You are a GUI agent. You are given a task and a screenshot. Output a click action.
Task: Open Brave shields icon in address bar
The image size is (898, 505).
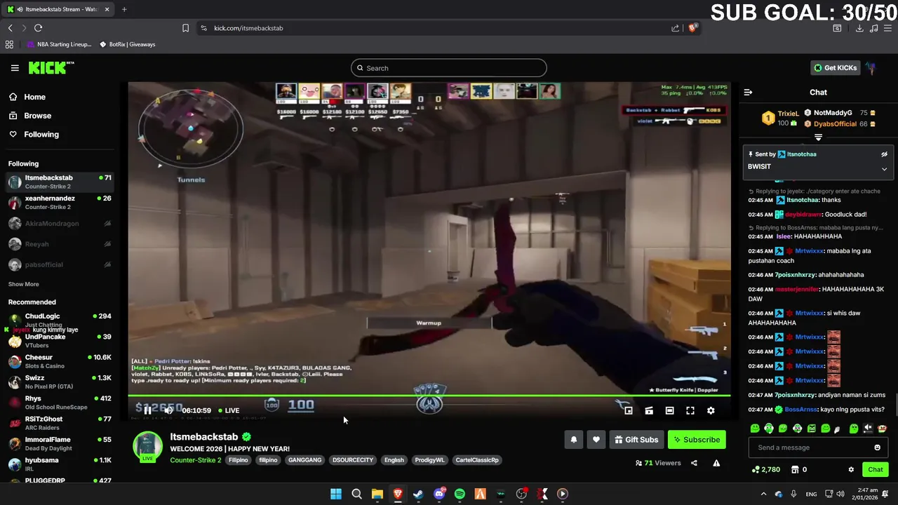point(692,28)
